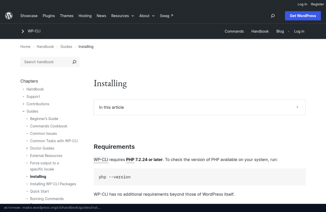The image size is (326, 212).
Task: Open the site search magnifier icon
Action: [273, 16]
